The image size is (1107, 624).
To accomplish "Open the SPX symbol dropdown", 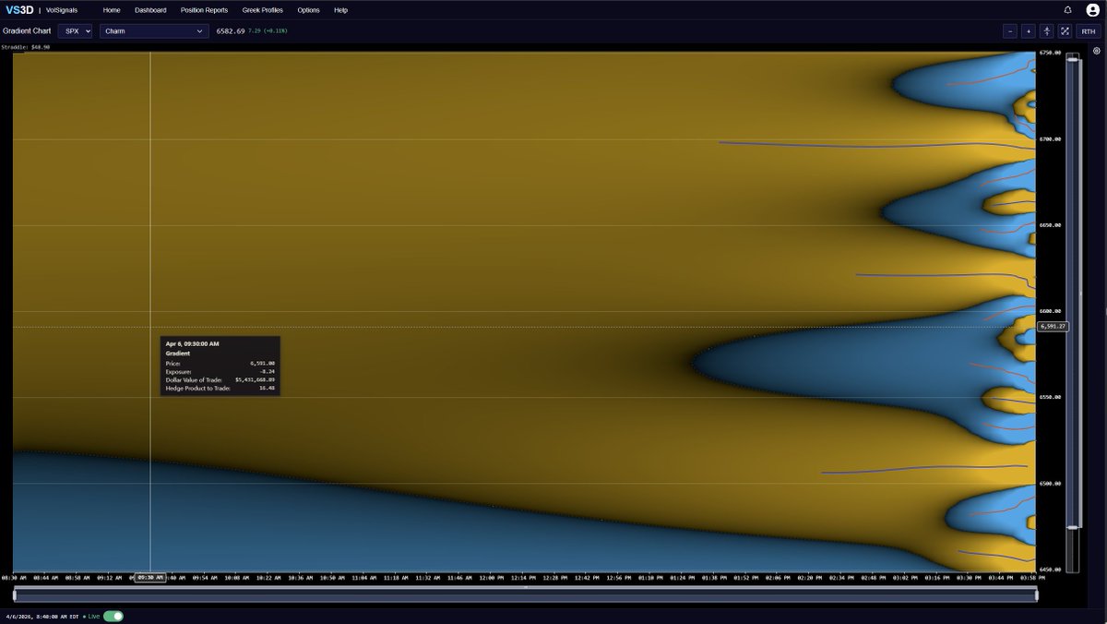I will (x=75, y=30).
